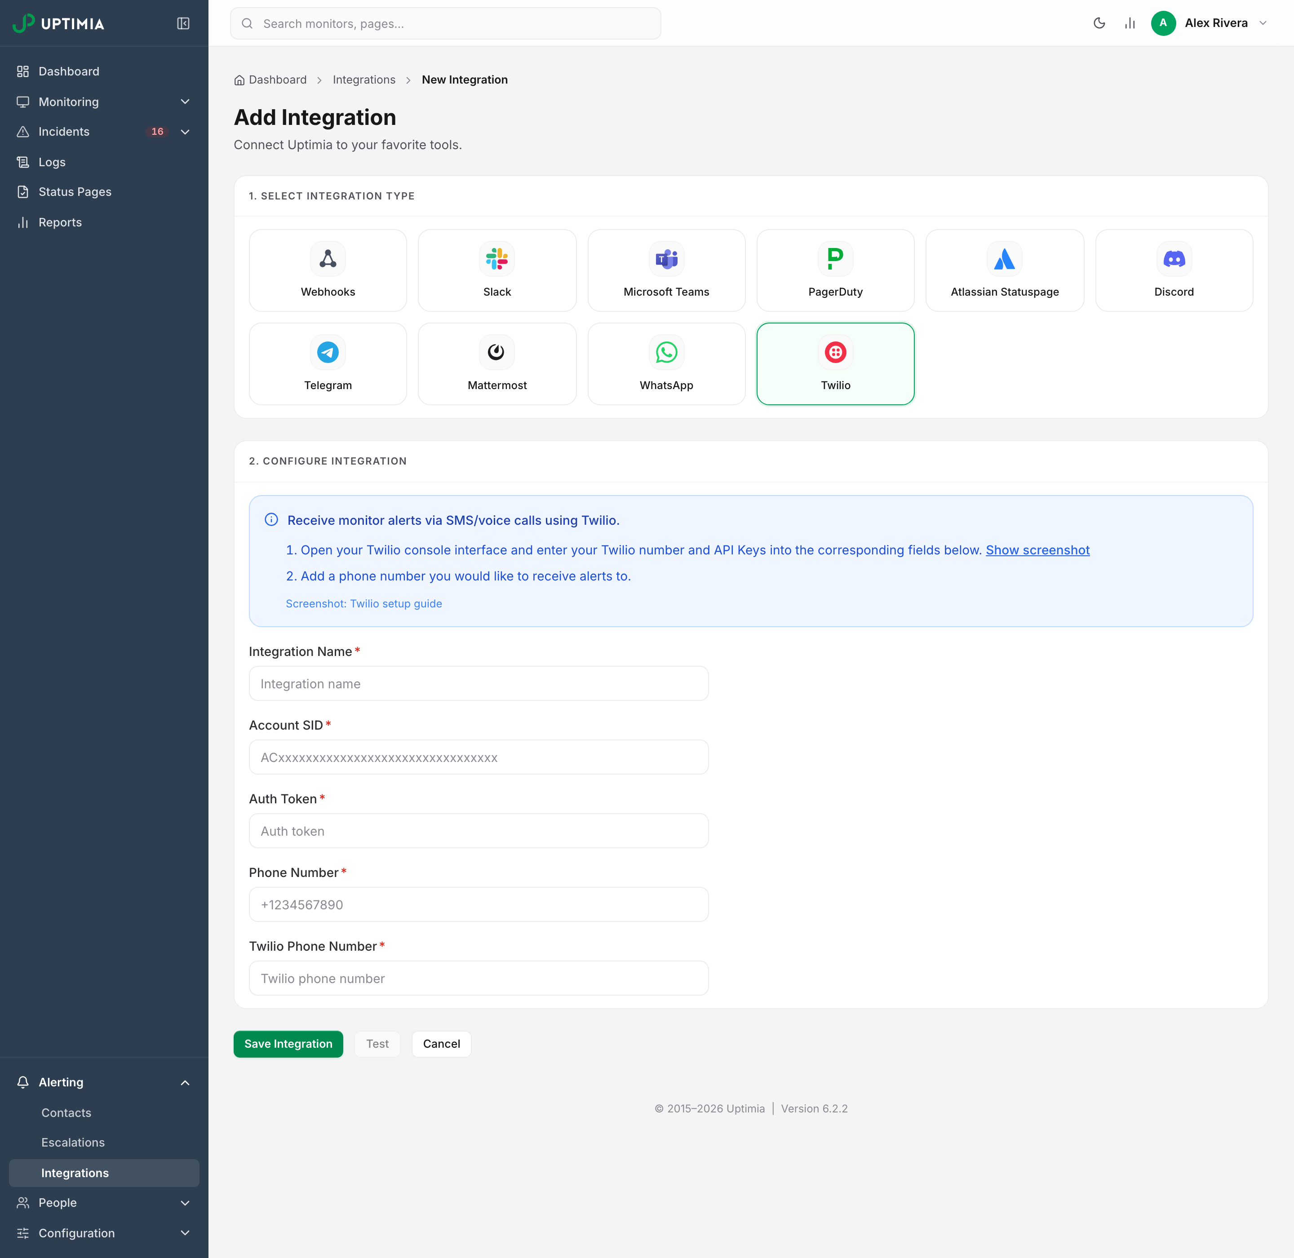Choose the Slack integration type
Screen dimensions: 1294x1258
(497, 270)
